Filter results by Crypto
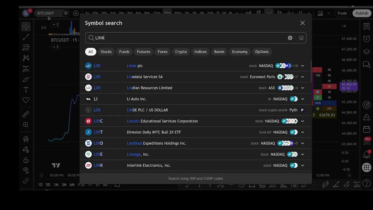This screenshot has height=210, width=373. (181, 52)
